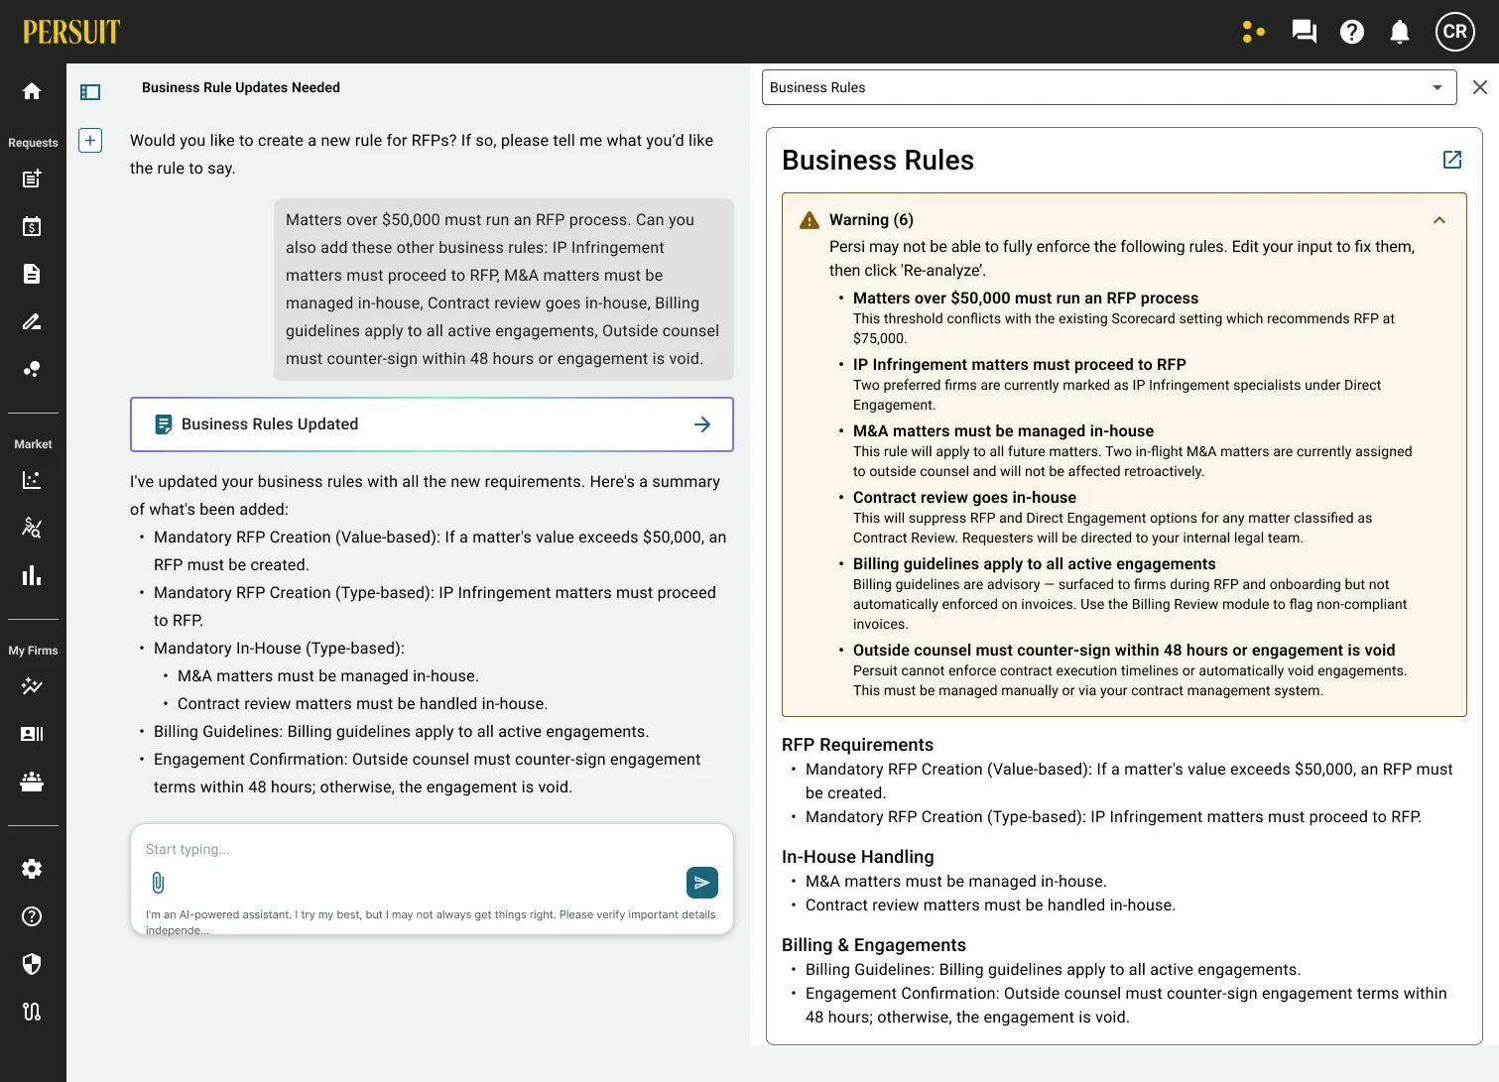The height and width of the screenshot is (1082, 1499).
Task: Click the Requests sidebar label
Action: (33, 143)
